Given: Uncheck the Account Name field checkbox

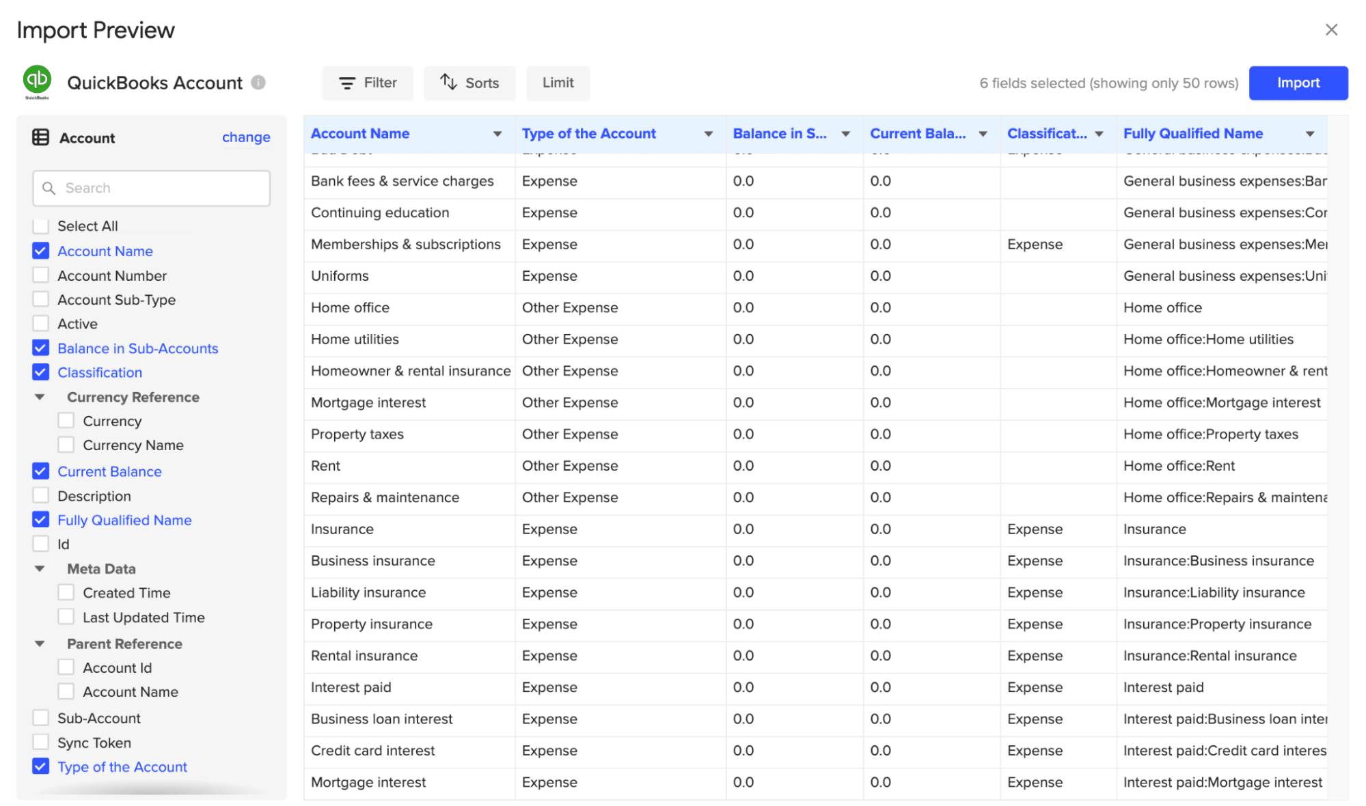Looking at the screenshot, I should 41,251.
